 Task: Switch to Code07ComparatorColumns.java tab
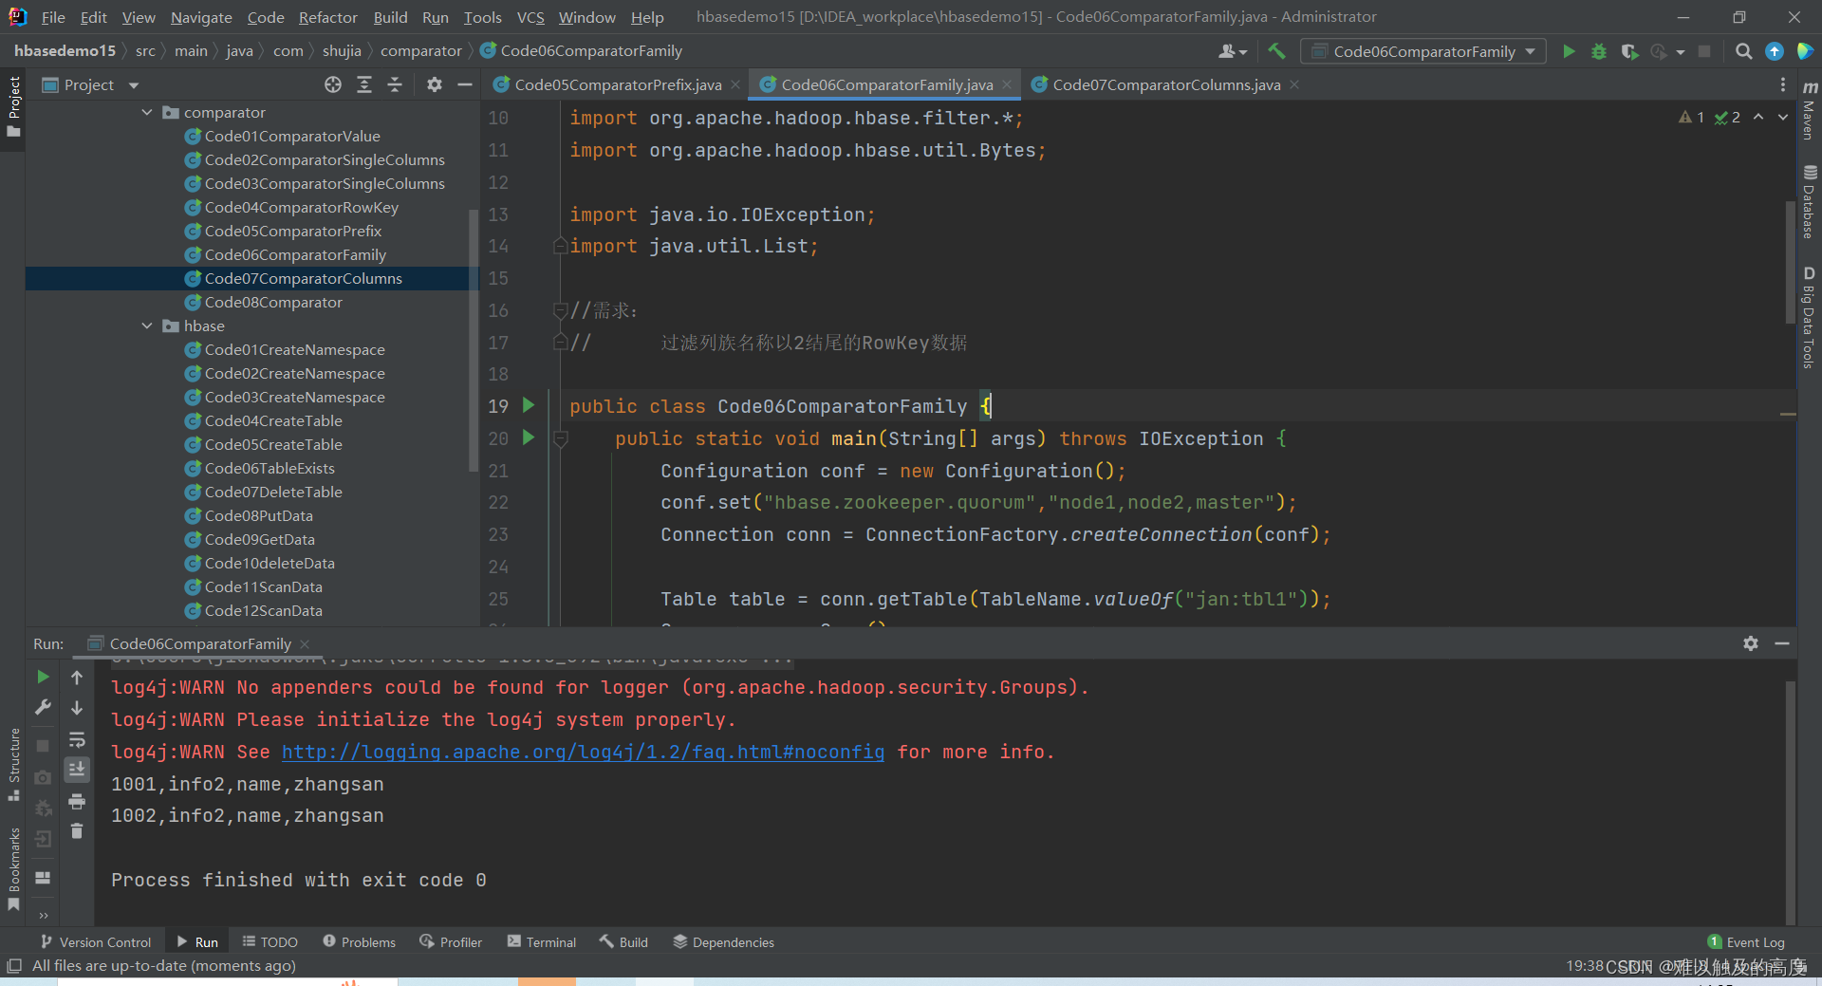(1166, 84)
